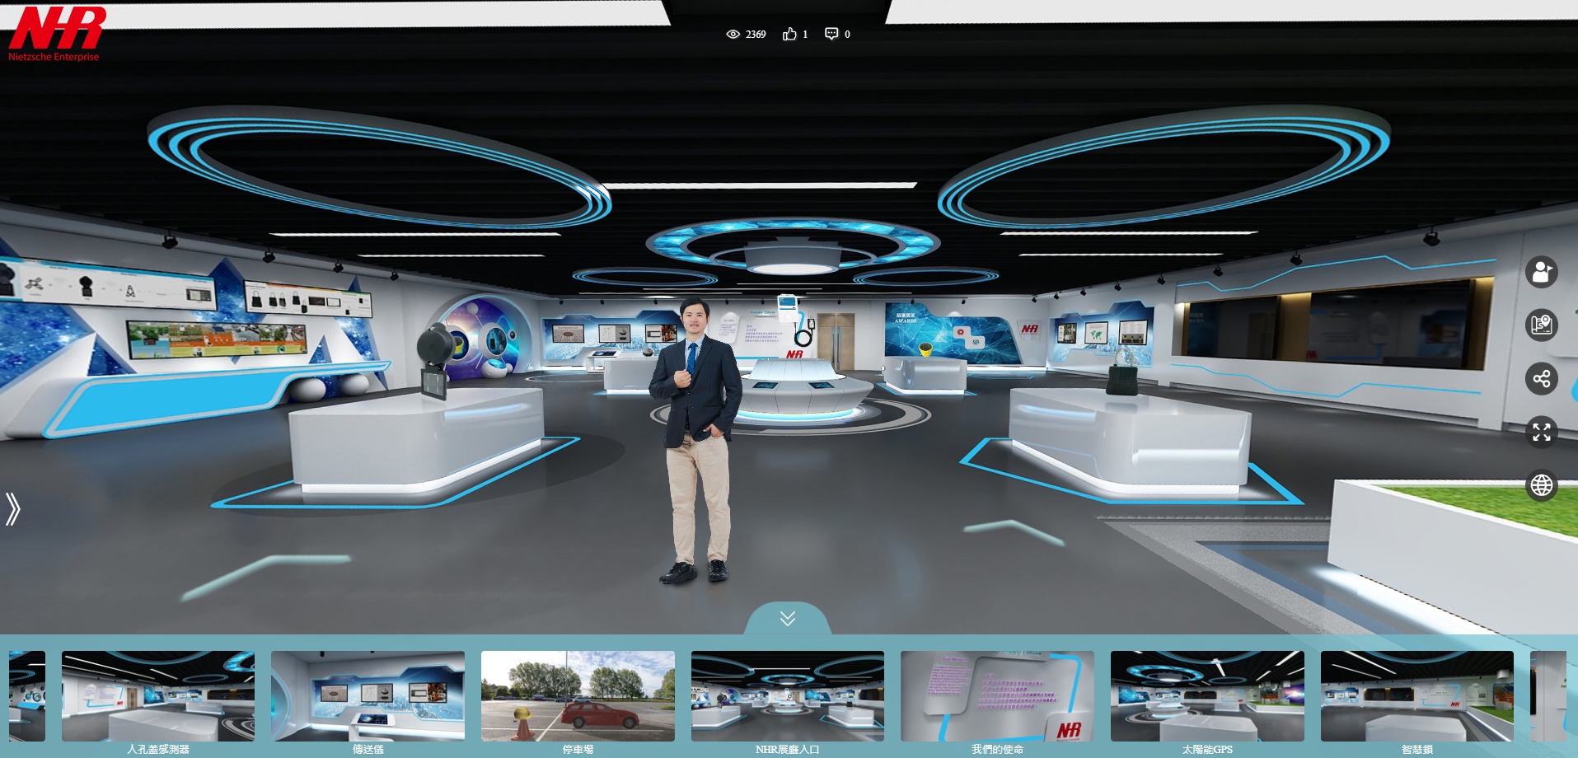Click the tour guide person icon
The height and width of the screenshot is (758, 1578).
[x=1541, y=272]
